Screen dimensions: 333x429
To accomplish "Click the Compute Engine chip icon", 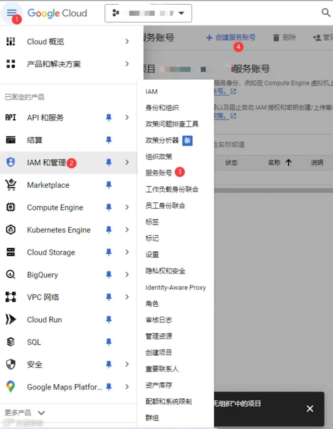I will pos(11,207).
